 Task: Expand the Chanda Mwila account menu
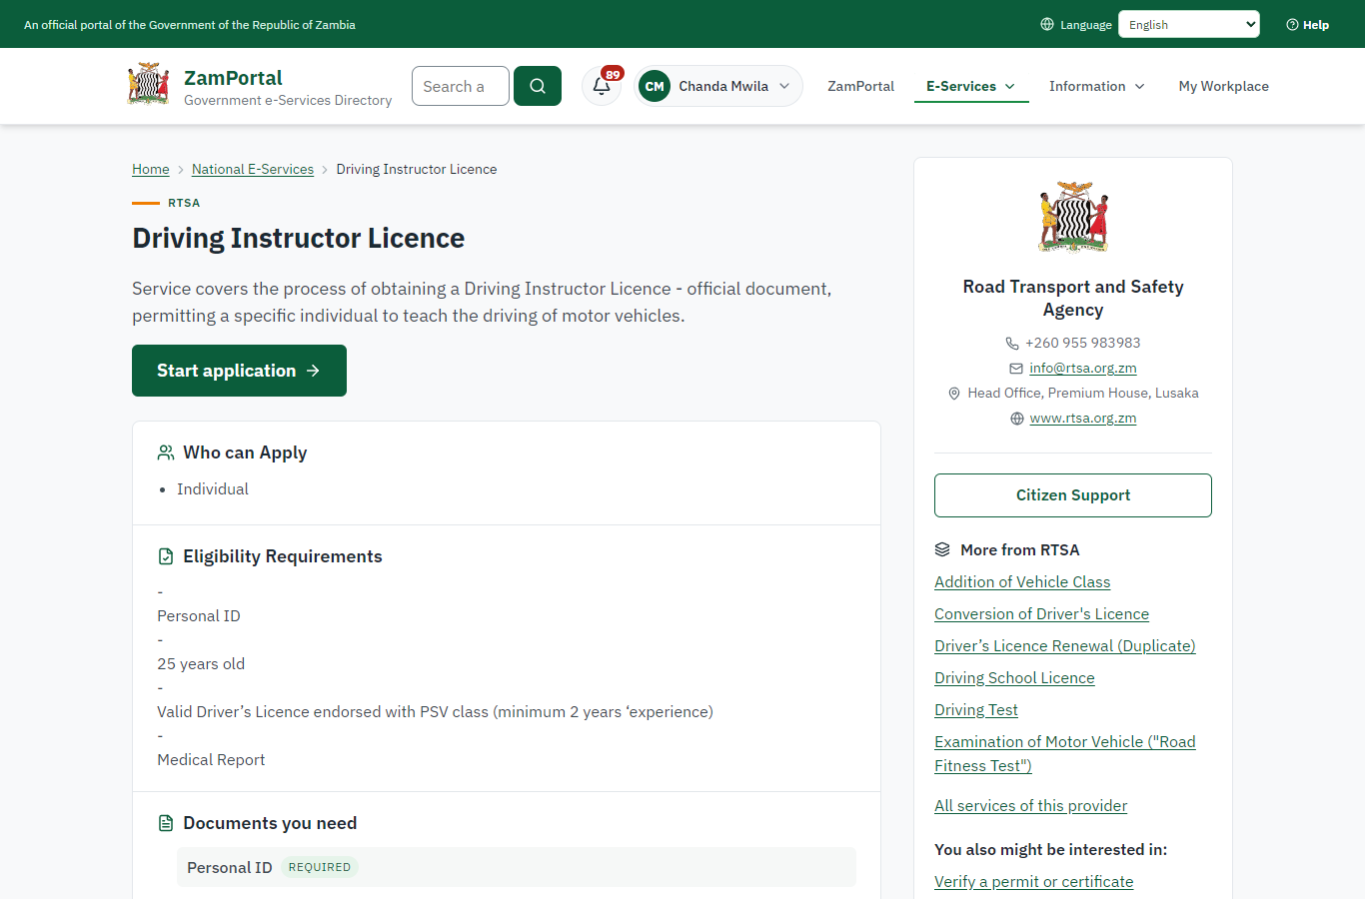click(x=718, y=86)
